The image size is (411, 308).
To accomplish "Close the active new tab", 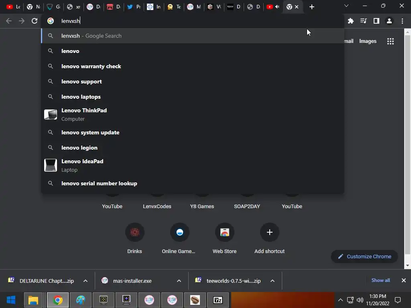I will [297, 7].
